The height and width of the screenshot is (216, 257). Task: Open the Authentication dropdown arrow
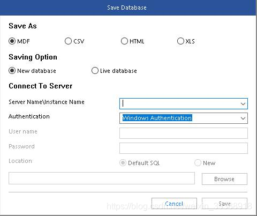pos(243,118)
